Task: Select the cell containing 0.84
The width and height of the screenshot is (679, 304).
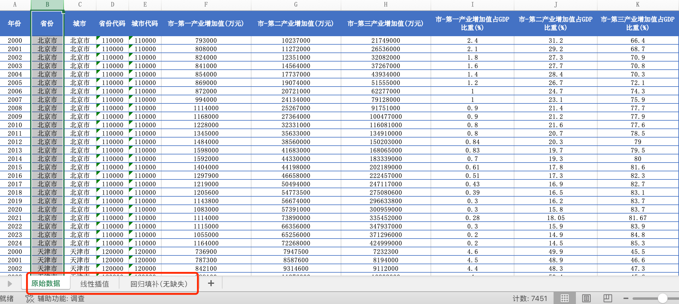Action: 472,142
